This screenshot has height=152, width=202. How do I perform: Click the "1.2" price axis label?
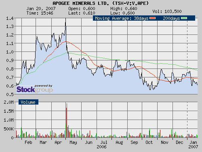coord(10,35)
